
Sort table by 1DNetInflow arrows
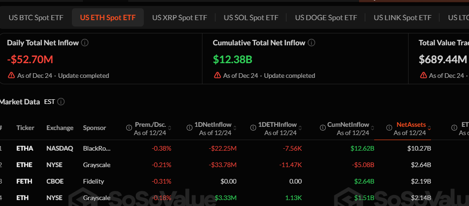(x=234, y=128)
